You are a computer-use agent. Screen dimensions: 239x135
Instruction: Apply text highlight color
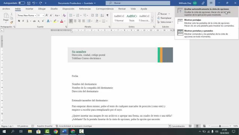coord(55,21)
